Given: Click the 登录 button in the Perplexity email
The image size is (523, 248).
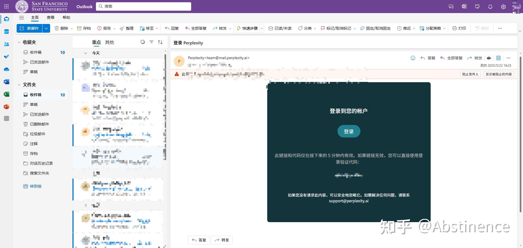Looking at the screenshot, I should tap(349, 131).
